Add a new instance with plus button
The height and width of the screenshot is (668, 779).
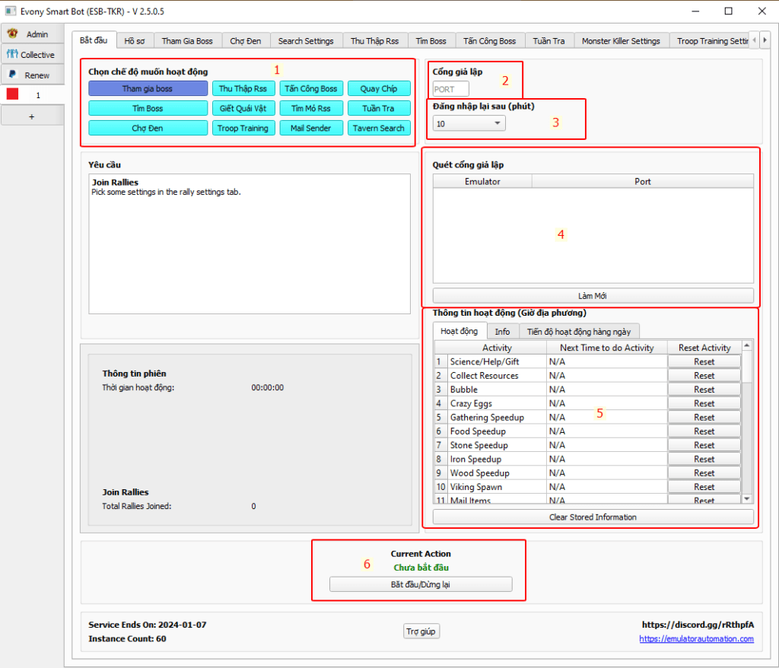[32, 116]
